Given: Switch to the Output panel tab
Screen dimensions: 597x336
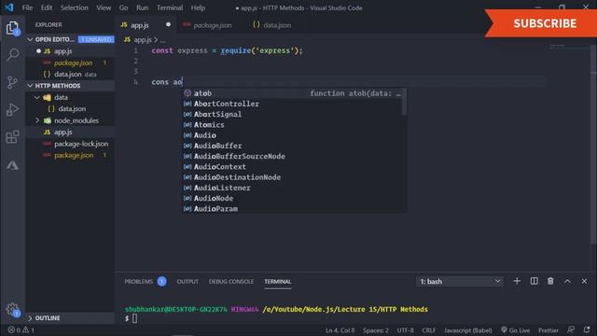Looking at the screenshot, I should pyautogui.click(x=187, y=282).
